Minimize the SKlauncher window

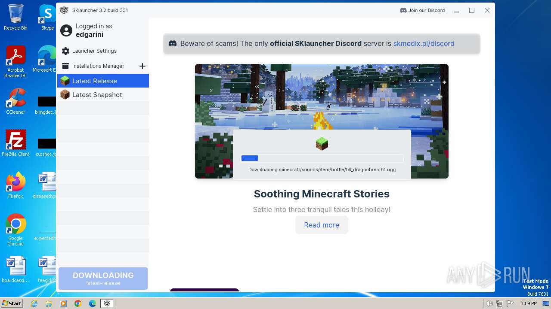tap(456, 10)
